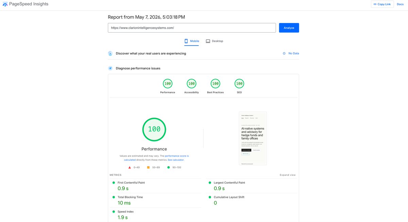Click the mobile page screenshot thumbnail
Image resolution: width=408 pixels, height=222 pixels.
(x=253, y=138)
